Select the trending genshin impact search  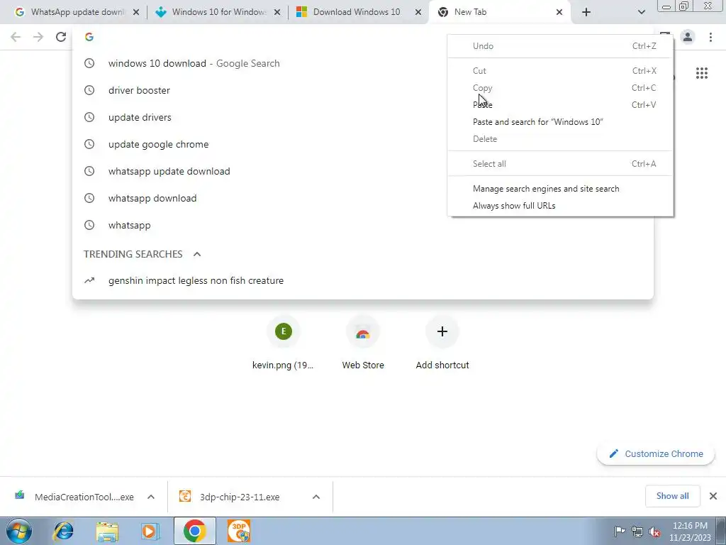pyautogui.click(x=362, y=280)
